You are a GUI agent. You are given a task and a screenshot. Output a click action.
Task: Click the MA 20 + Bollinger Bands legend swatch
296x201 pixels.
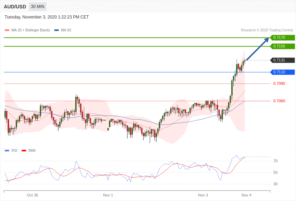pos(7,30)
